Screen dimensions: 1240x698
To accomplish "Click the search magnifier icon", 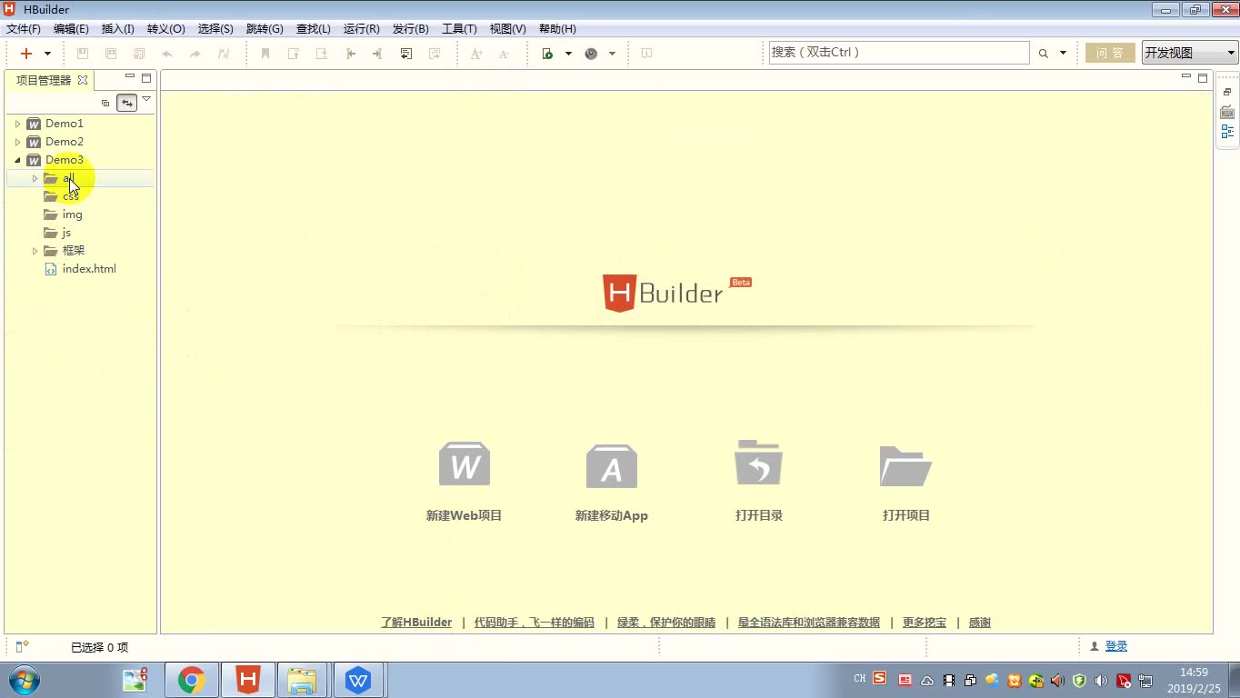I will coord(1044,54).
